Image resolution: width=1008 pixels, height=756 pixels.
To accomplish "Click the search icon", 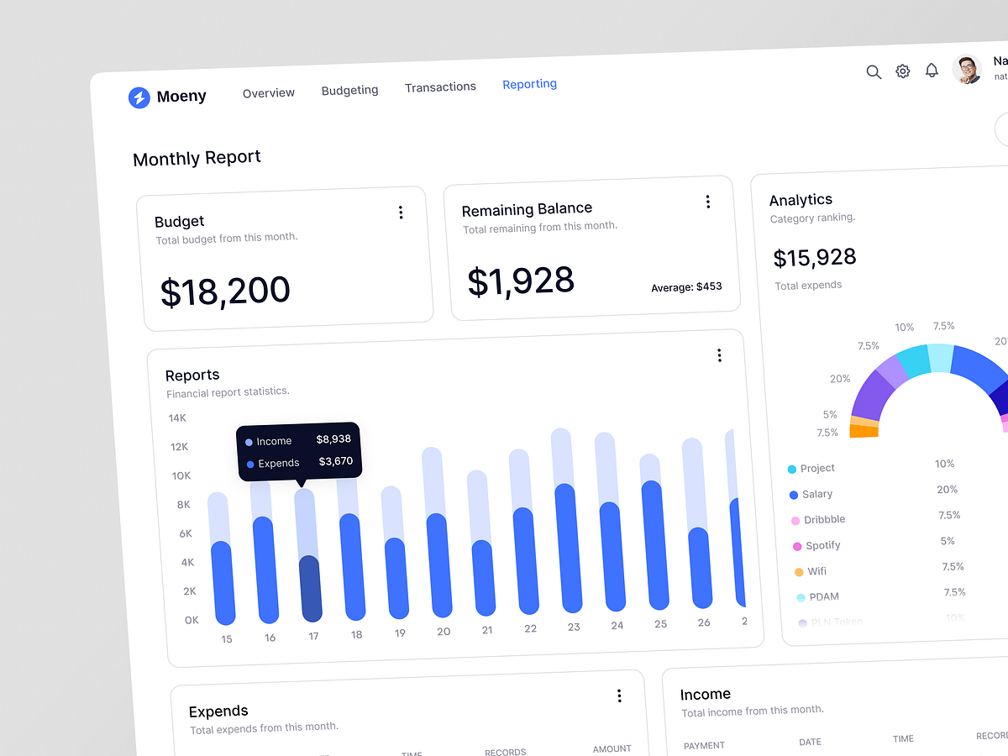I will click(874, 72).
